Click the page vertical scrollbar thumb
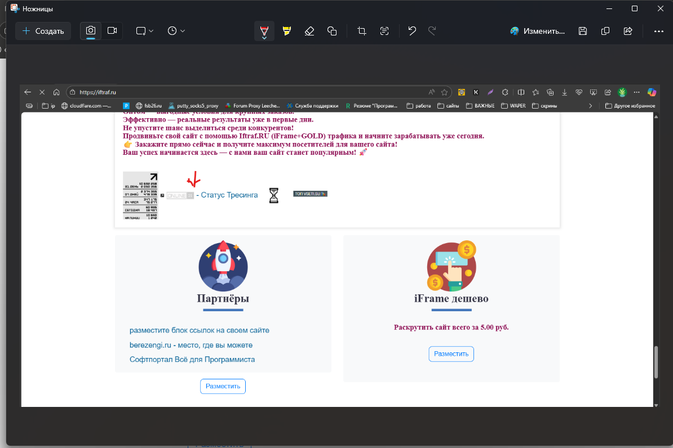673x448 pixels. click(656, 362)
